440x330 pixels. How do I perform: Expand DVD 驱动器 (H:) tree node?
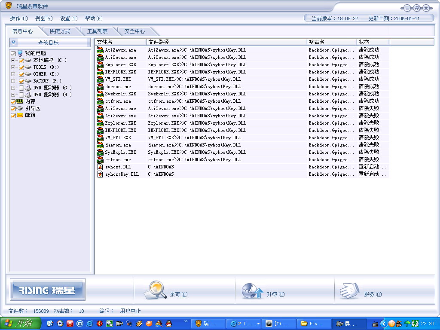(13, 95)
